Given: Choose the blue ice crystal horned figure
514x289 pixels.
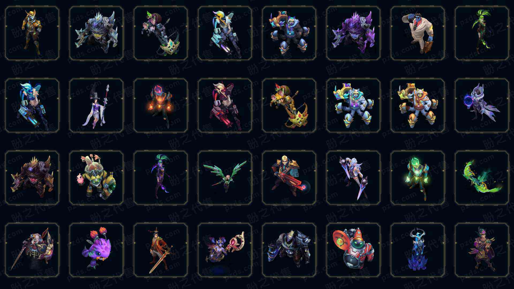Looking at the screenshot, I should [418, 250].
